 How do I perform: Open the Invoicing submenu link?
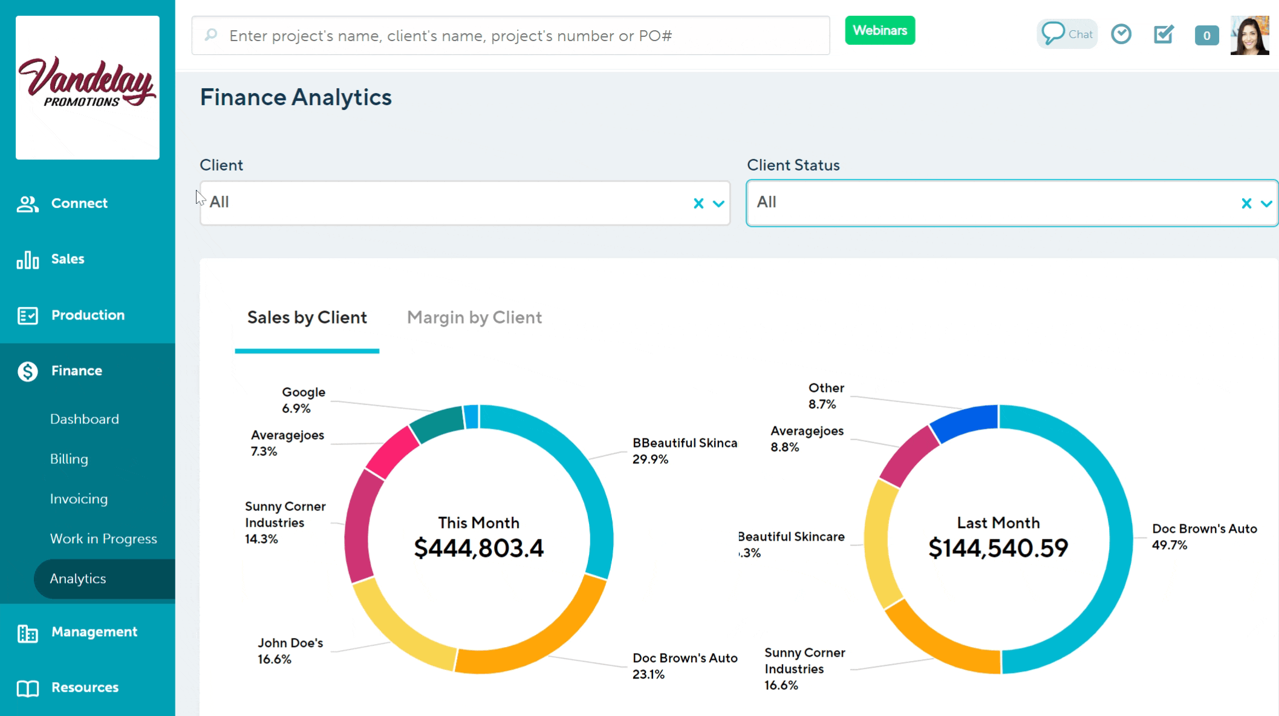click(x=79, y=499)
